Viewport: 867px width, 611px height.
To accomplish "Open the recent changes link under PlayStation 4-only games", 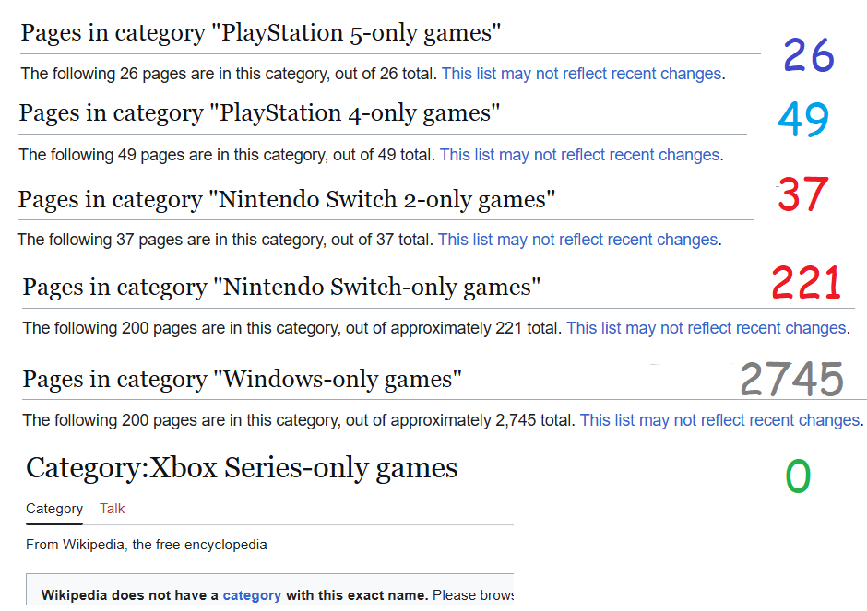I will (581, 155).
